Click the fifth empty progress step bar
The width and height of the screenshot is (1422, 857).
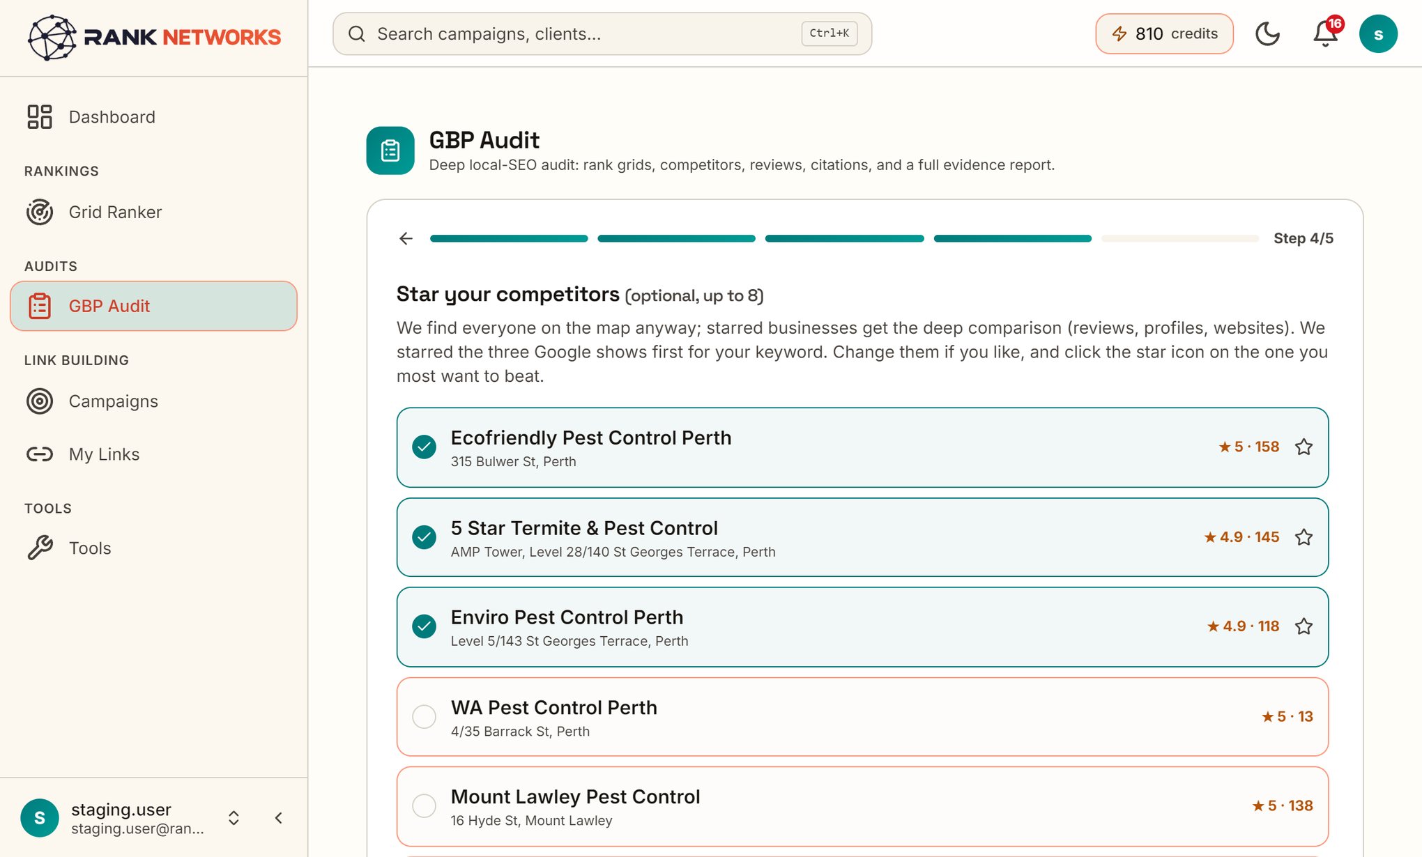pos(1180,238)
